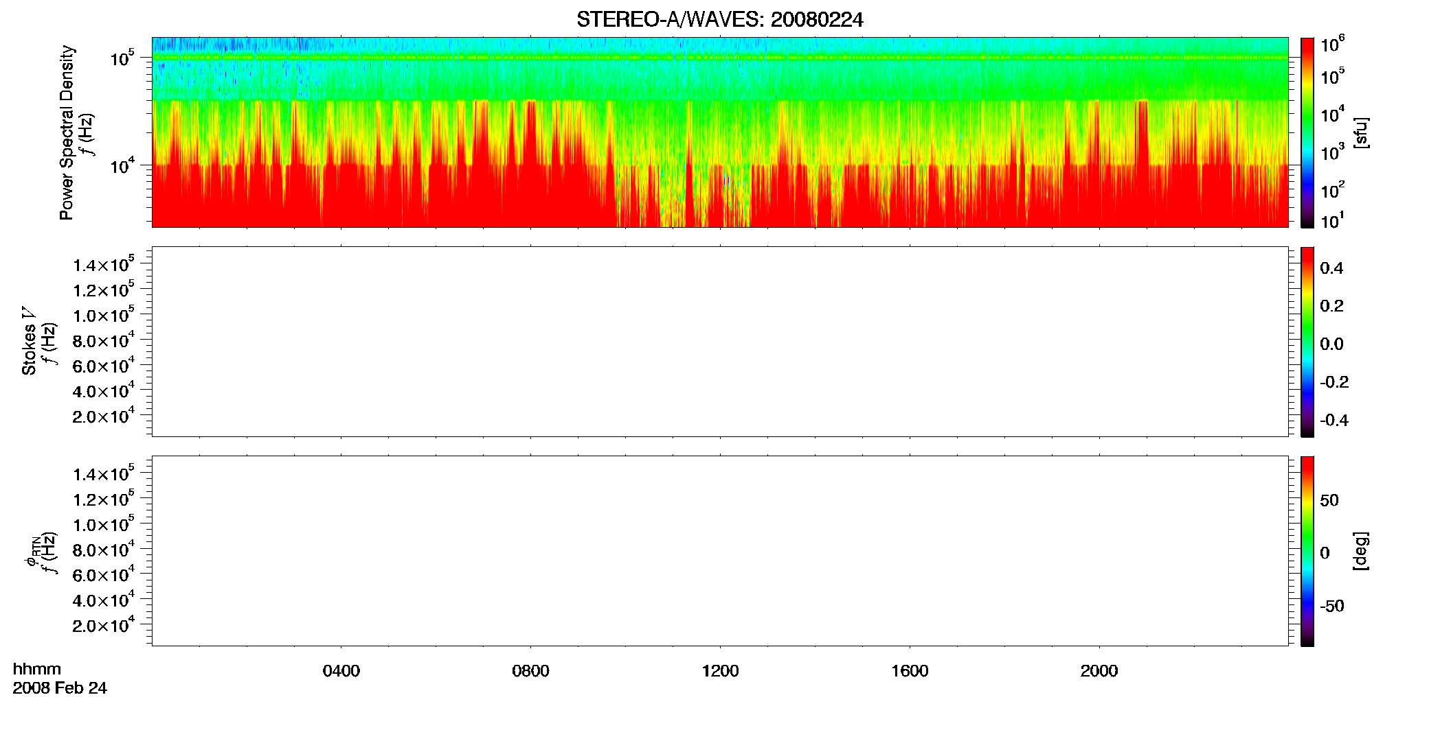Click the 10^5 frequency tick in spectrogram panel
1440x741 pixels.
pos(122,58)
